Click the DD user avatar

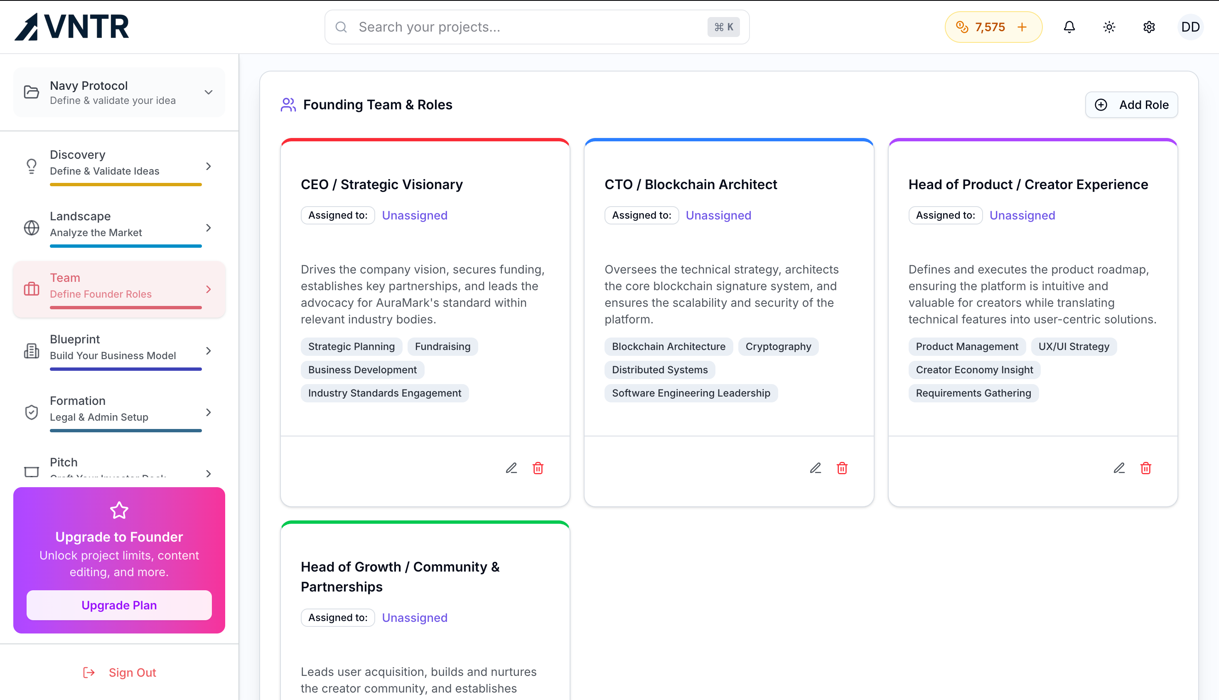coord(1190,27)
